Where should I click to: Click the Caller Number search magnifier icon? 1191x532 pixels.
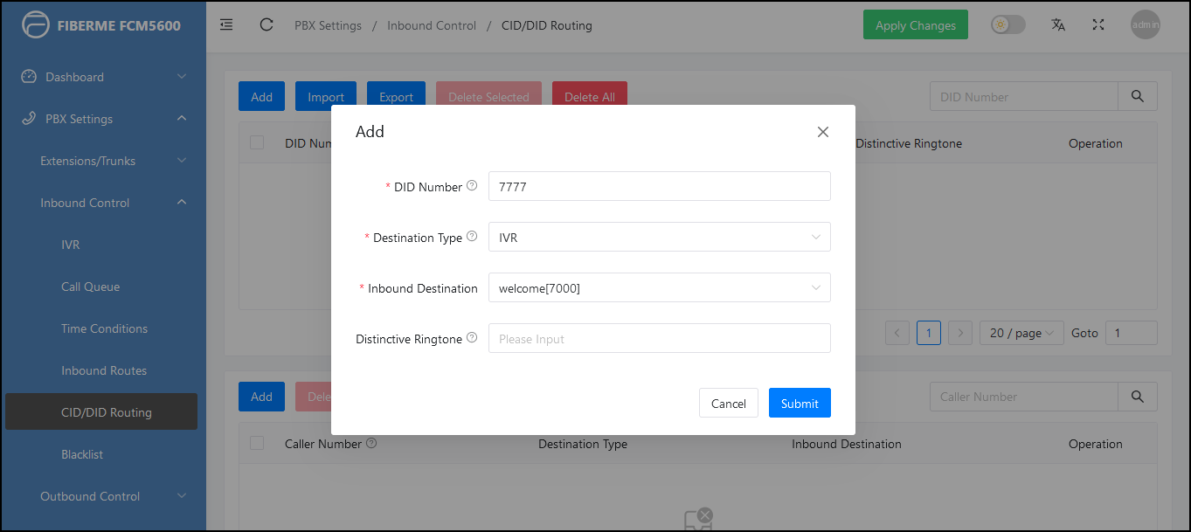(1138, 397)
